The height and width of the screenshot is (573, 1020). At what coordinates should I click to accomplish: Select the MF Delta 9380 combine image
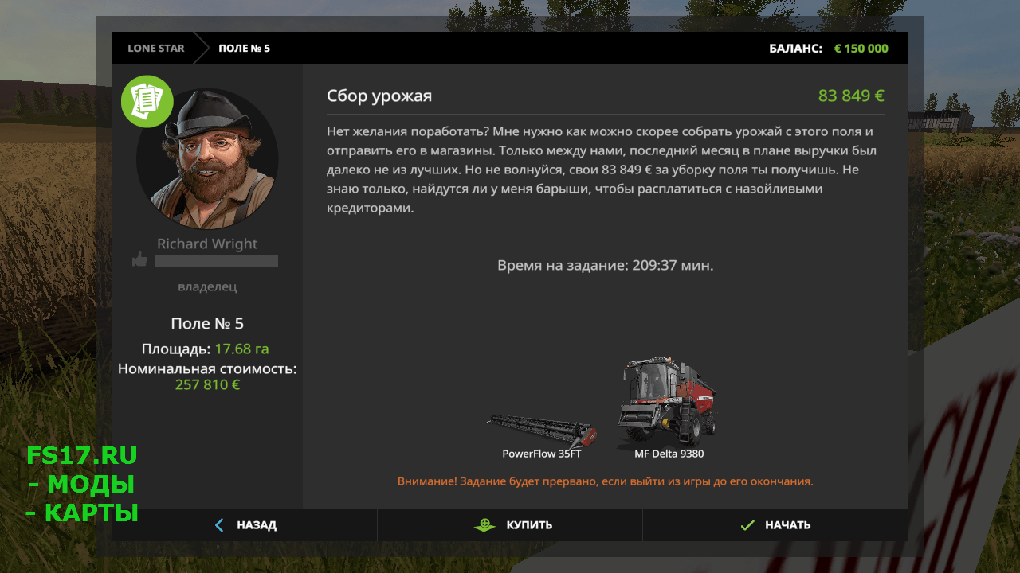coord(668,401)
